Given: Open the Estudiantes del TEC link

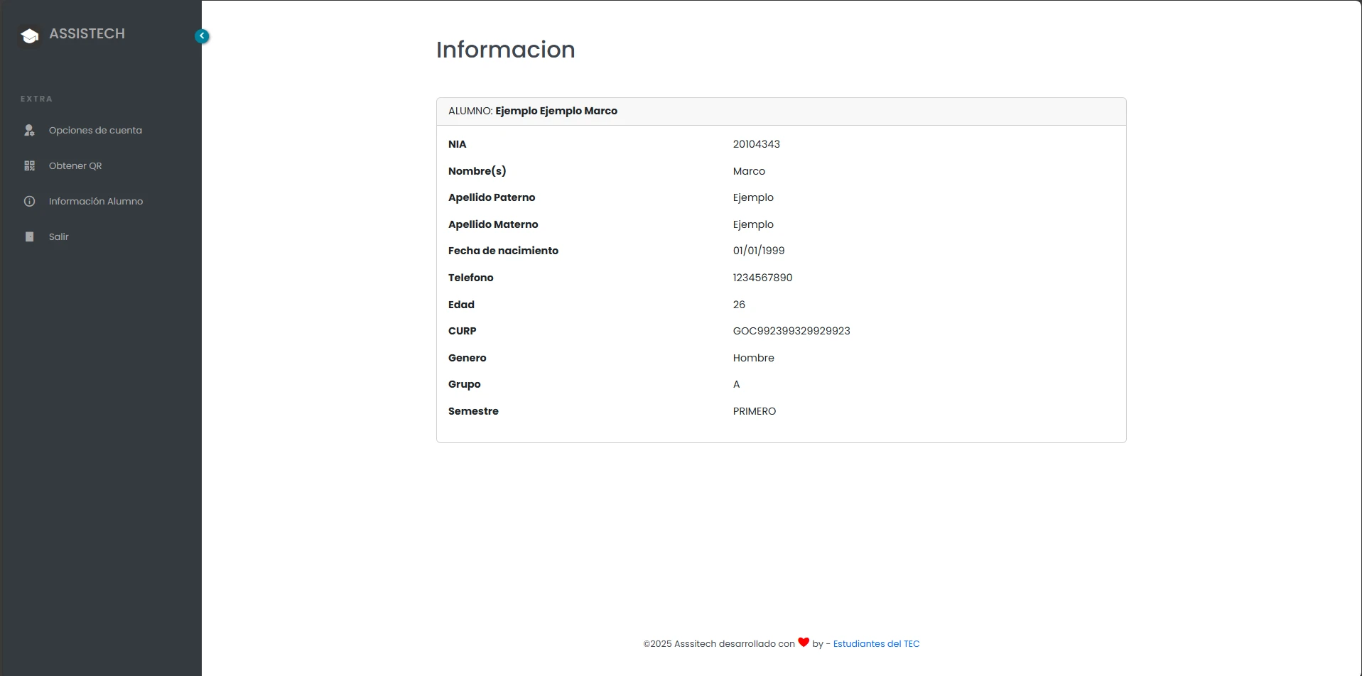Looking at the screenshot, I should [876, 643].
